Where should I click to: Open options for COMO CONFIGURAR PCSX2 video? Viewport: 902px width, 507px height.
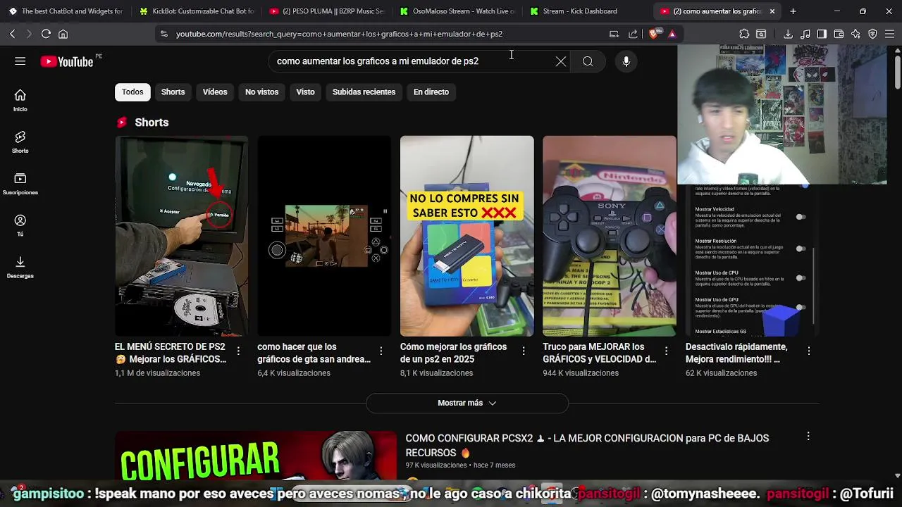(808, 437)
